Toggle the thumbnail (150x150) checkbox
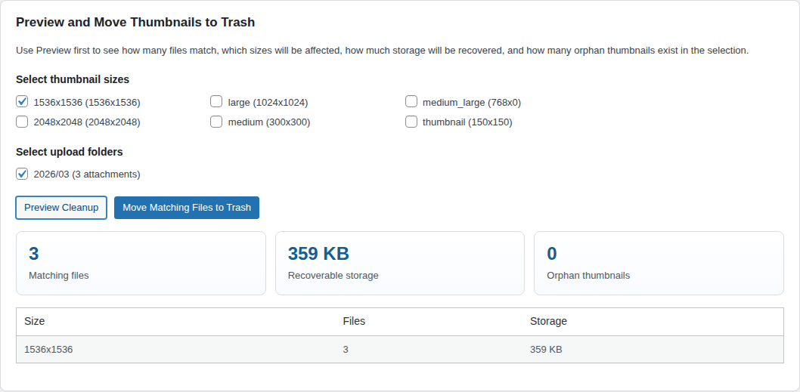The image size is (800, 392). point(411,122)
